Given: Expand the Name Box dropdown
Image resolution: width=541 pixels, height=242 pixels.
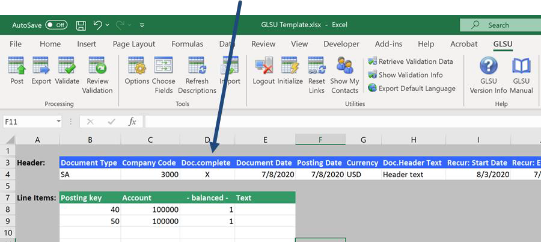Looking at the screenshot, I should [x=59, y=122].
